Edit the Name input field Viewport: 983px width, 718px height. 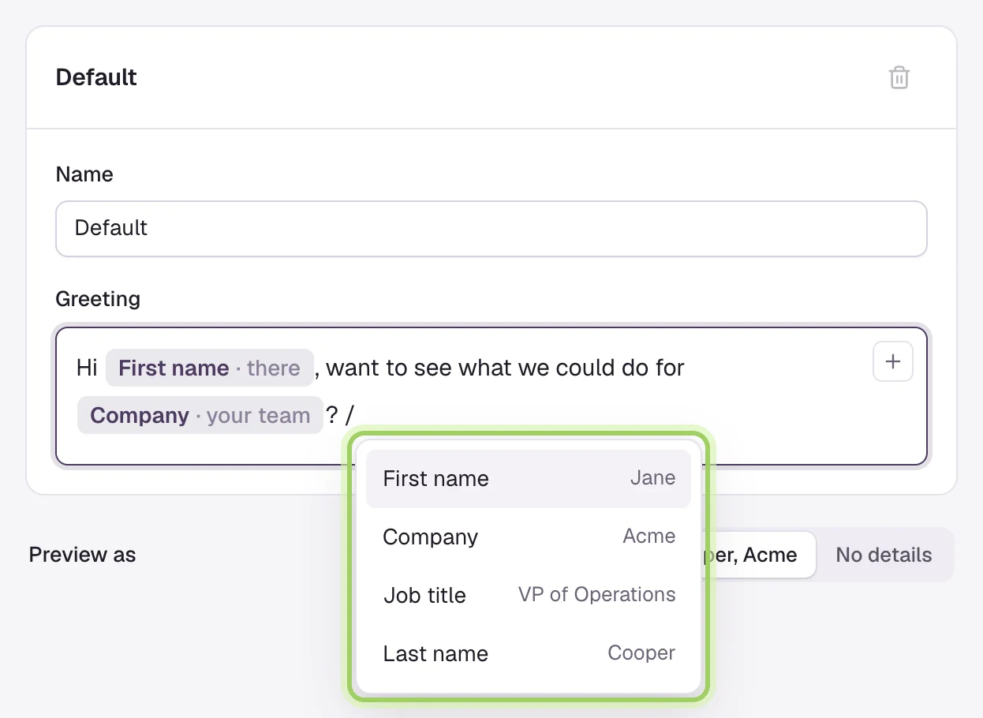coord(491,228)
